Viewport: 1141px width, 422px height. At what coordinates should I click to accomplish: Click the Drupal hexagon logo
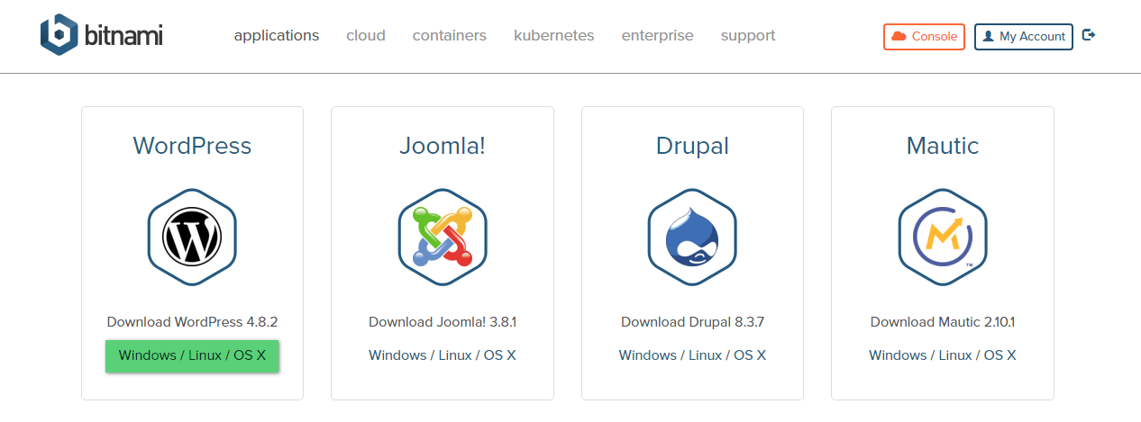[692, 238]
